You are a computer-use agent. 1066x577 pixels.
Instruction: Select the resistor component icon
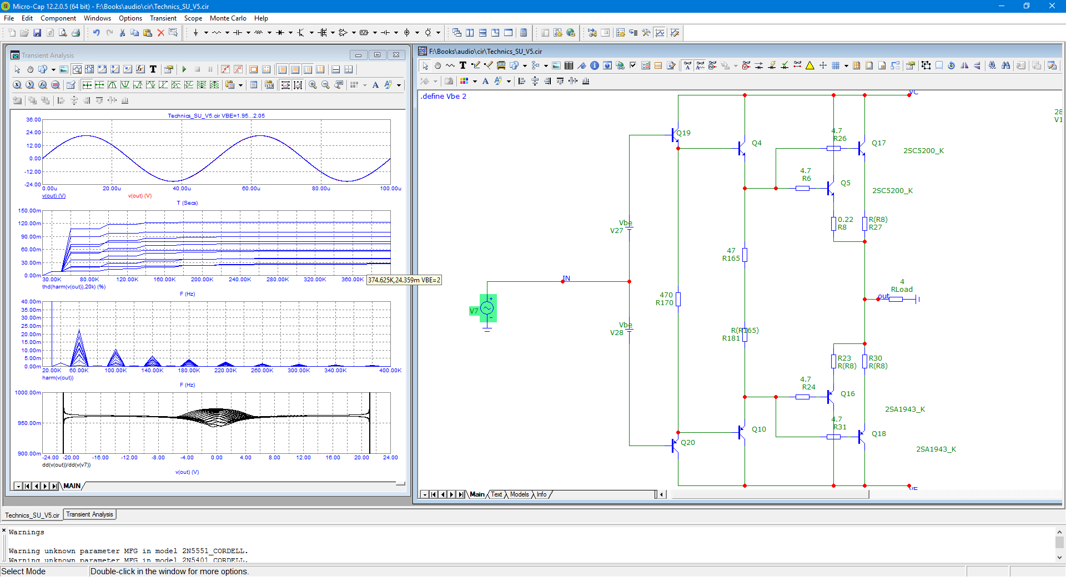pos(217,33)
